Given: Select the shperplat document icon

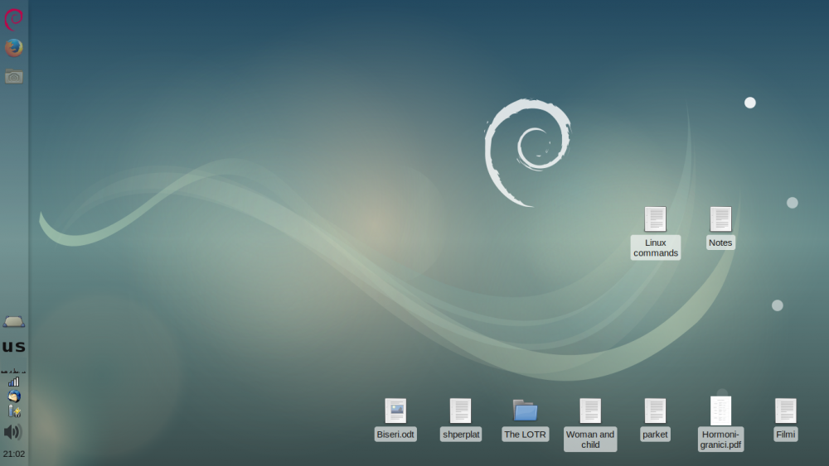Looking at the screenshot, I should 460,411.
